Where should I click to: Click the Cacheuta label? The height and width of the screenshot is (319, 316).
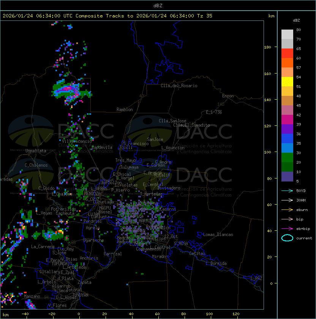click(x=65, y=213)
